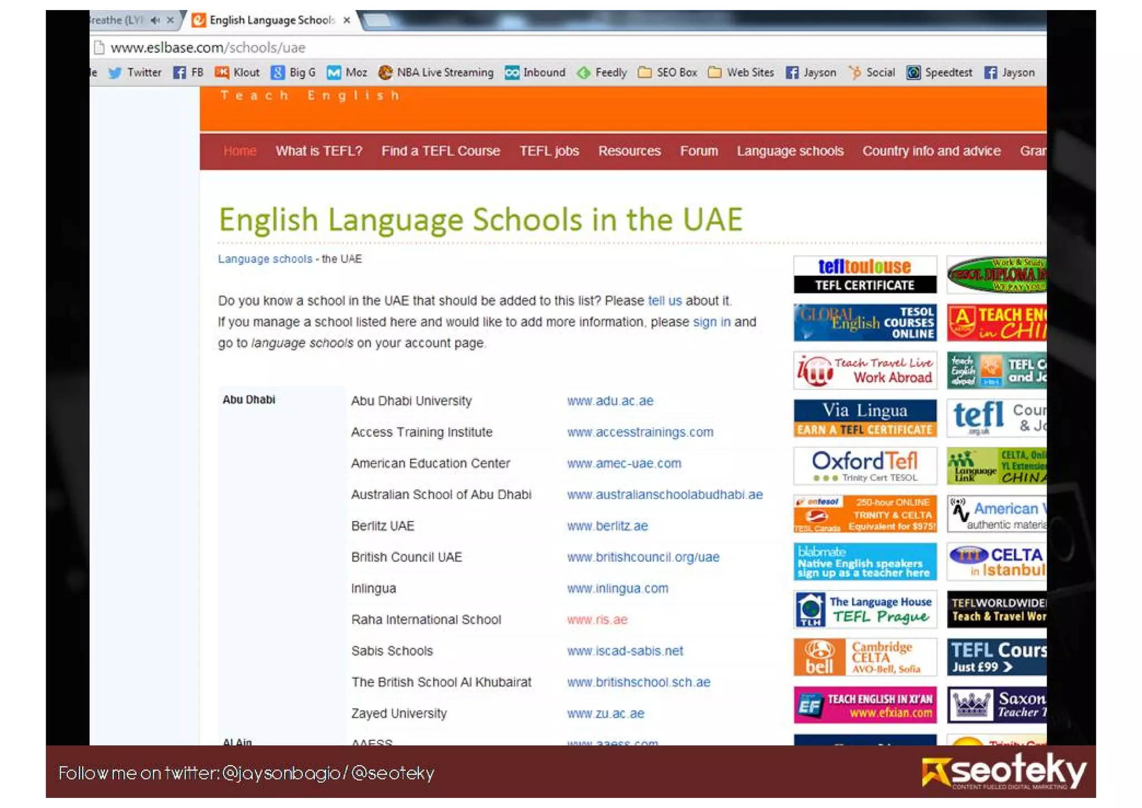Close the English Language Schools tab
This screenshot has height=808, width=1142.
[347, 20]
